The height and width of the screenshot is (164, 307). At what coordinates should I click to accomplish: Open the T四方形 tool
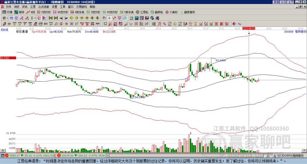coord(94,12)
